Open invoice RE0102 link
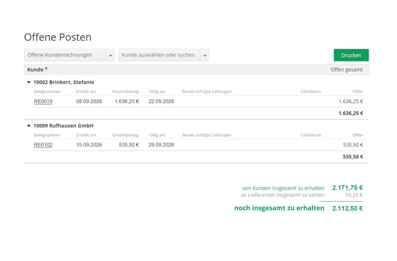The image size is (397, 261). coord(43,145)
